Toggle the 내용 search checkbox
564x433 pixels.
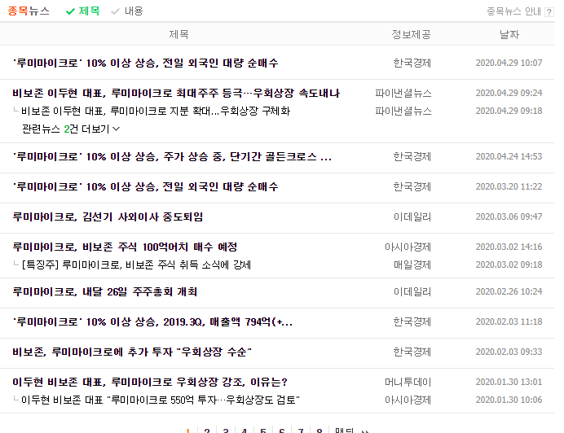click(x=127, y=11)
